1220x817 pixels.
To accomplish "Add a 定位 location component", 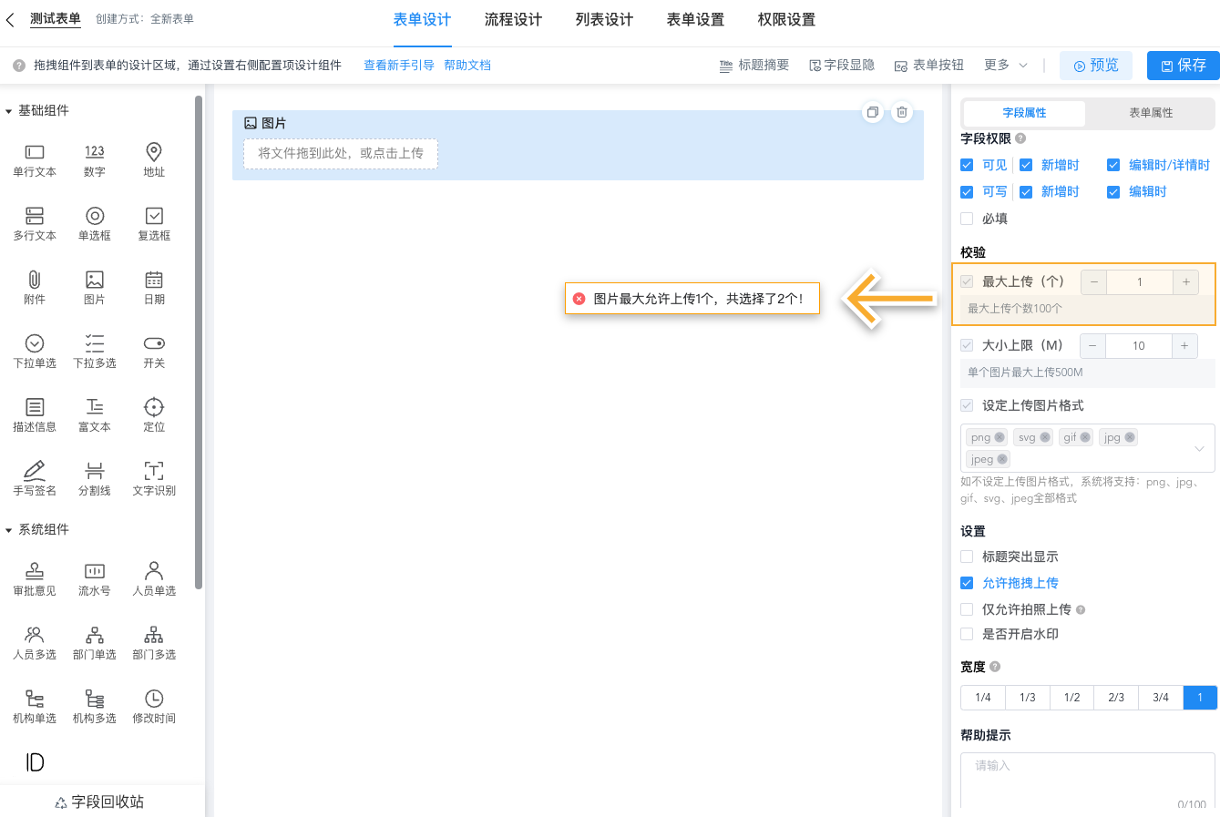I will (153, 414).
